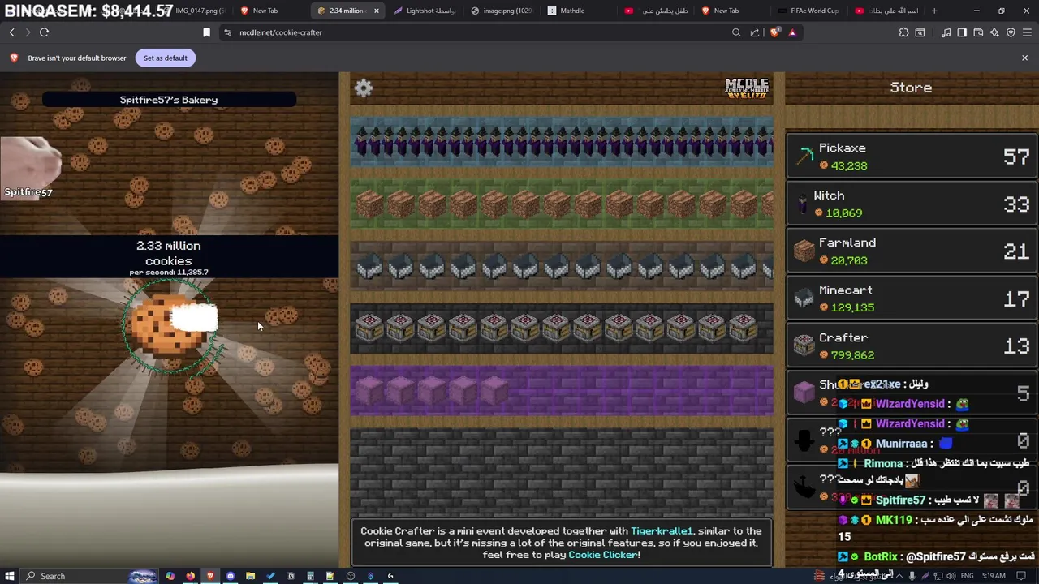Switch to the first New Tab
Screen dimensions: 1039x584
265,11
